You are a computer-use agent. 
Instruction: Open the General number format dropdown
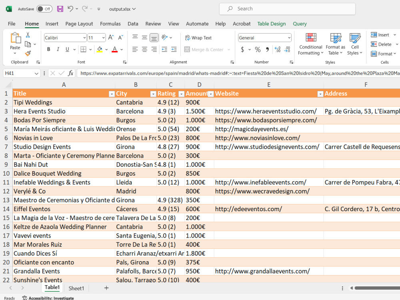pos(289,38)
